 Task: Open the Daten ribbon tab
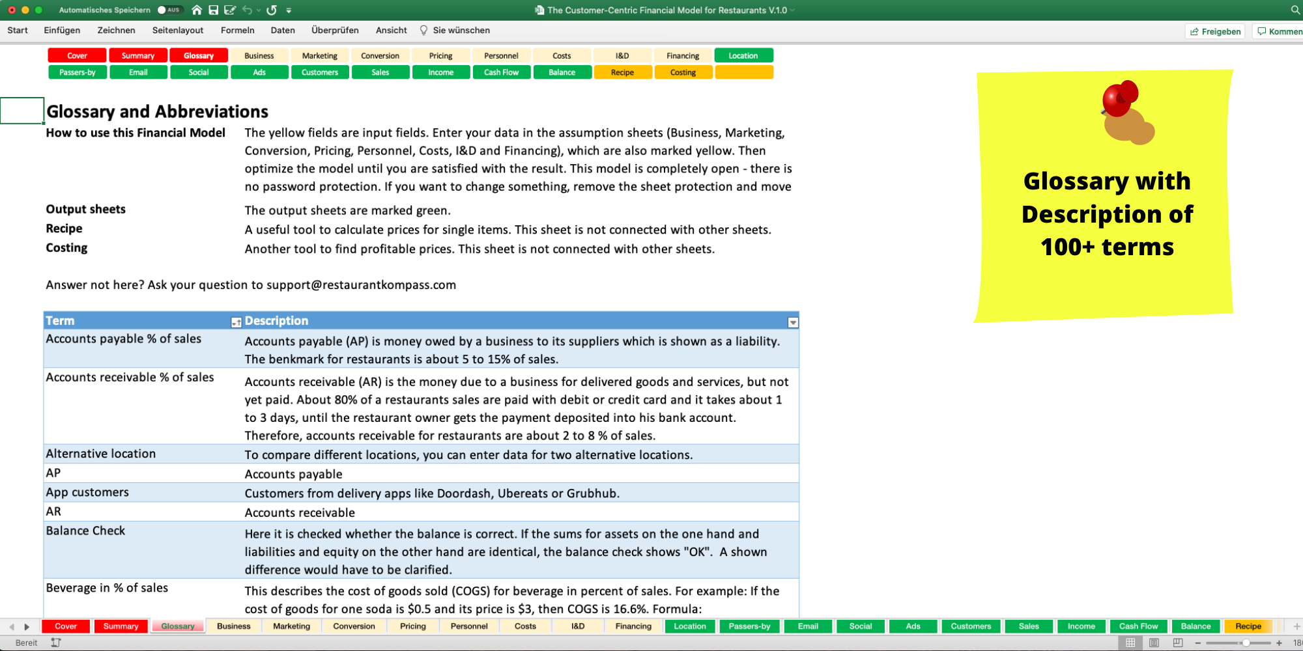(x=283, y=30)
